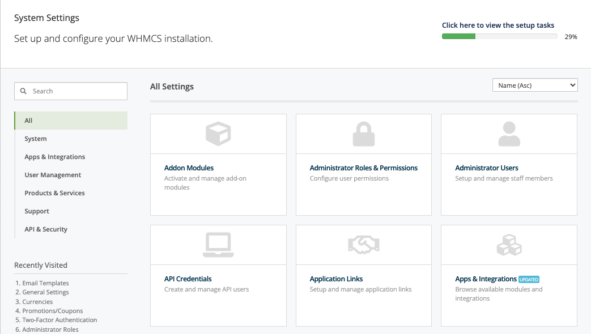591x334 pixels.
Task: Filter by Products & Services category
Action: [54, 193]
